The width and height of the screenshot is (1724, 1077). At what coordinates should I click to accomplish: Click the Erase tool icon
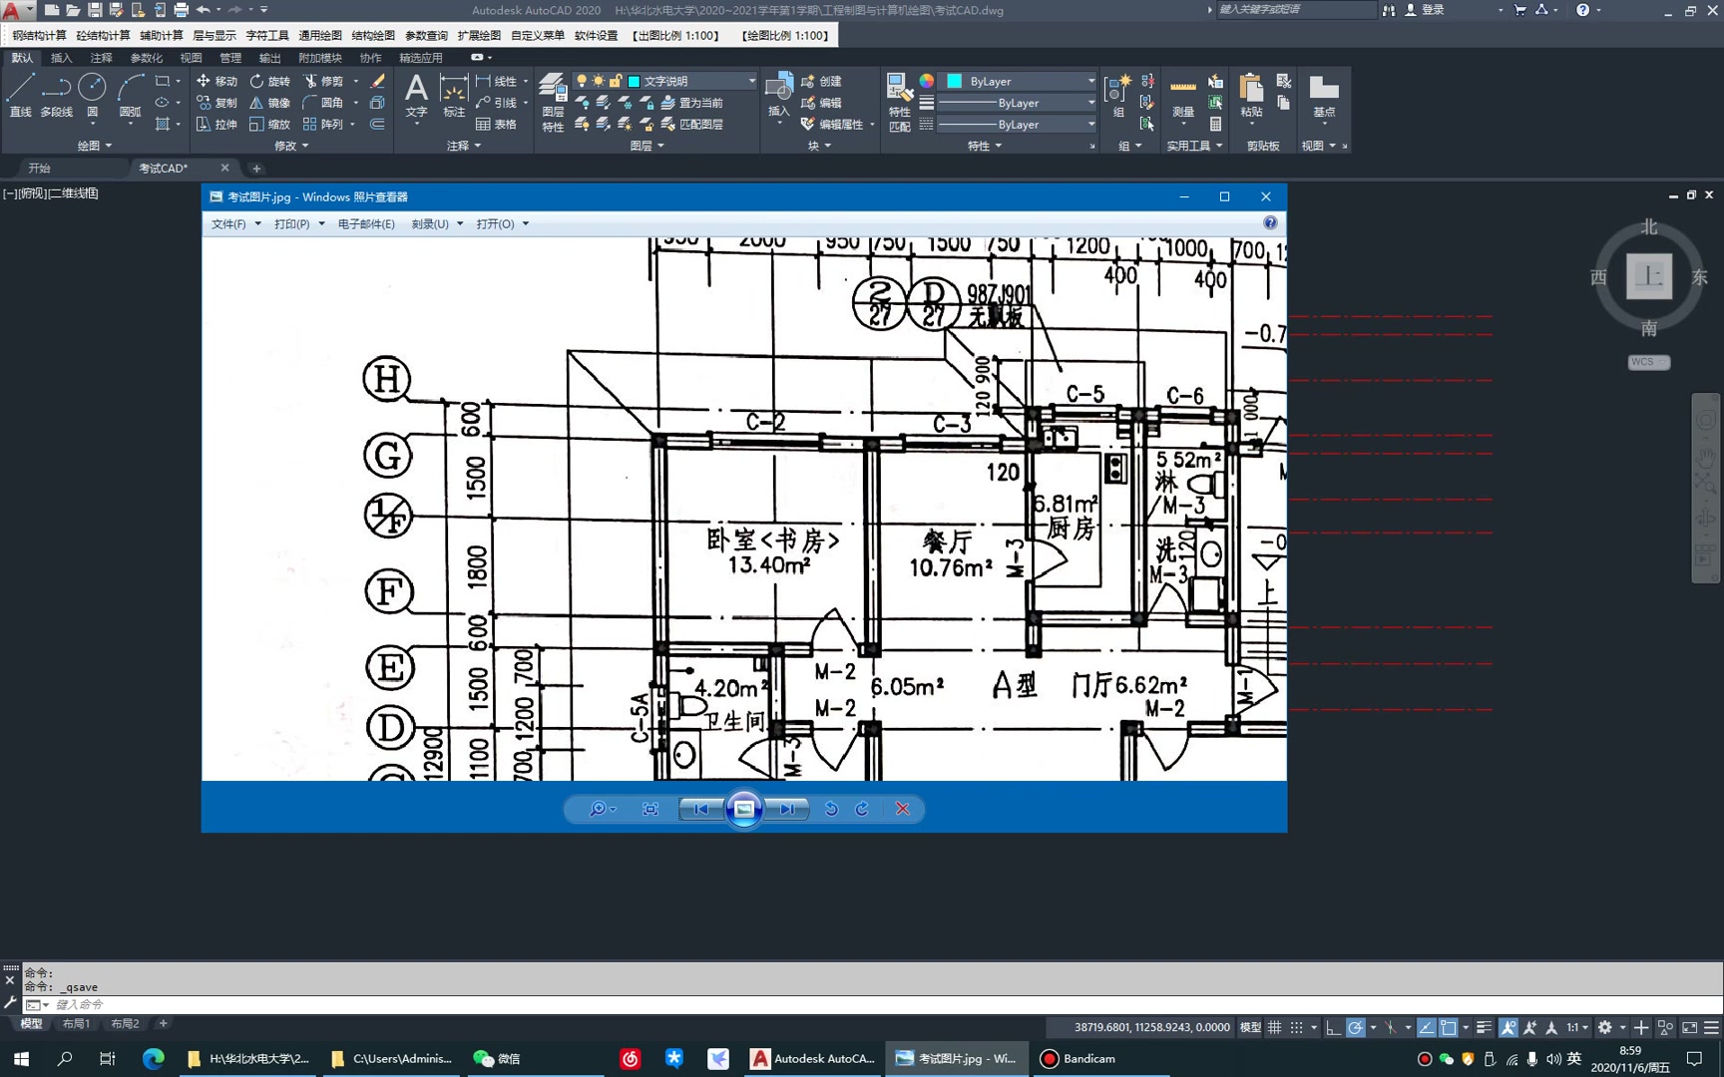[x=377, y=81]
